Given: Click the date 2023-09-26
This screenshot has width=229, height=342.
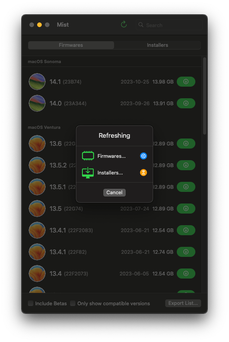Looking at the screenshot, I should [135, 103].
